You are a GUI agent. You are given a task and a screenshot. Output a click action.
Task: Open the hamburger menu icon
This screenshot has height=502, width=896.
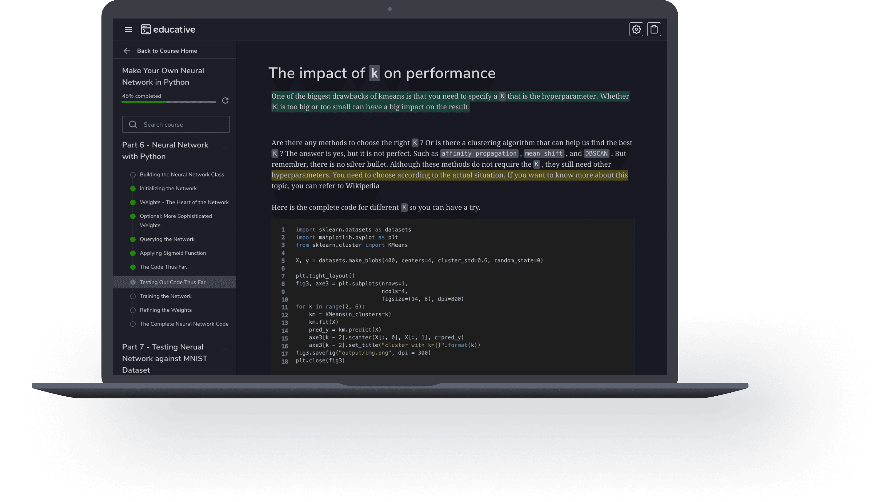tap(128, 30)
